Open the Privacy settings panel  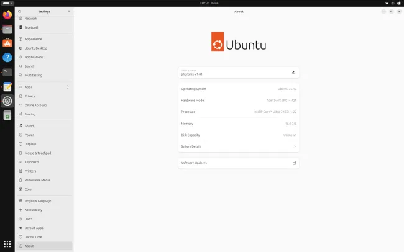pos(30,96)
